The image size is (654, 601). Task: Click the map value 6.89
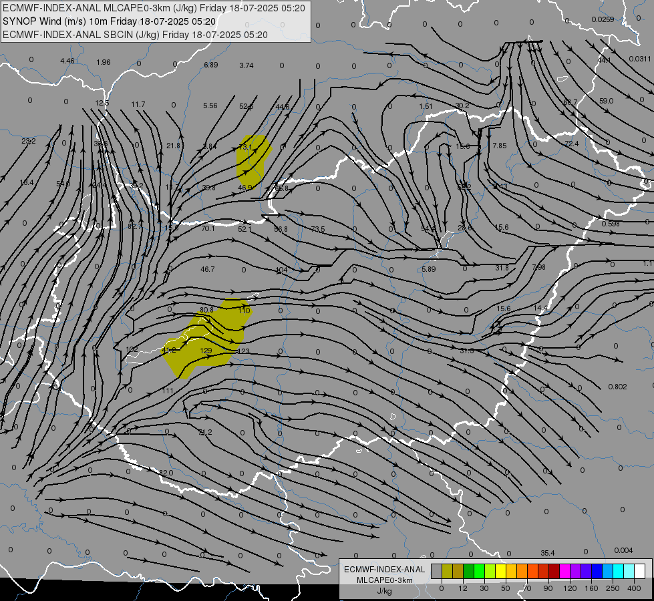tap(210, 65)
